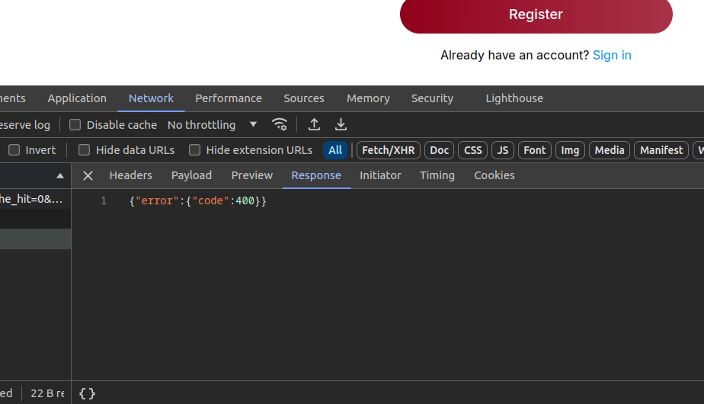Check the Invert filter checkbox

coord(14,150)
